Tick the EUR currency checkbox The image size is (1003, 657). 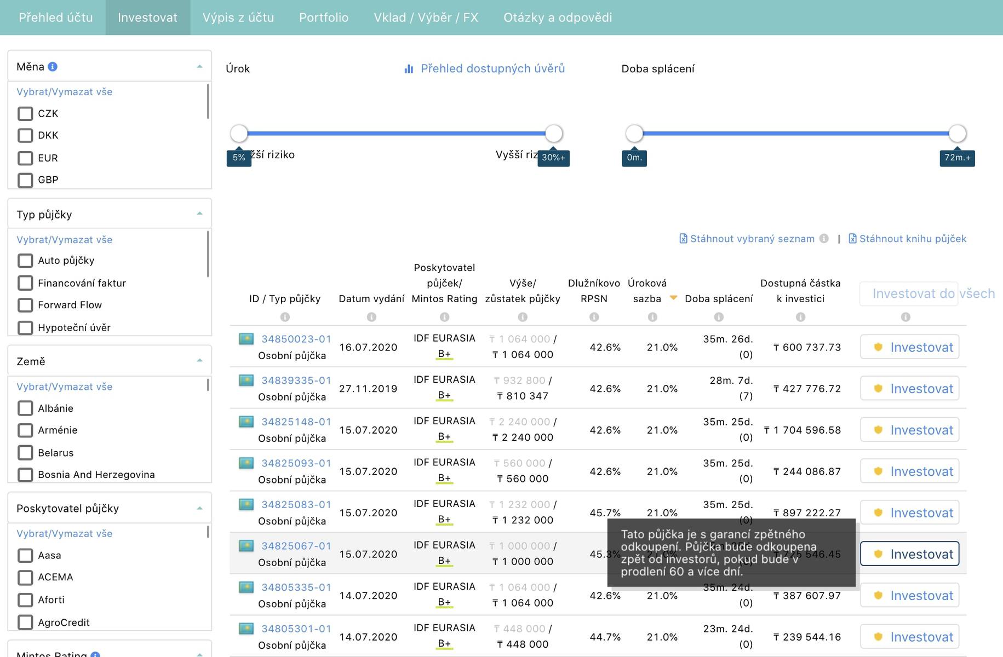25,158
